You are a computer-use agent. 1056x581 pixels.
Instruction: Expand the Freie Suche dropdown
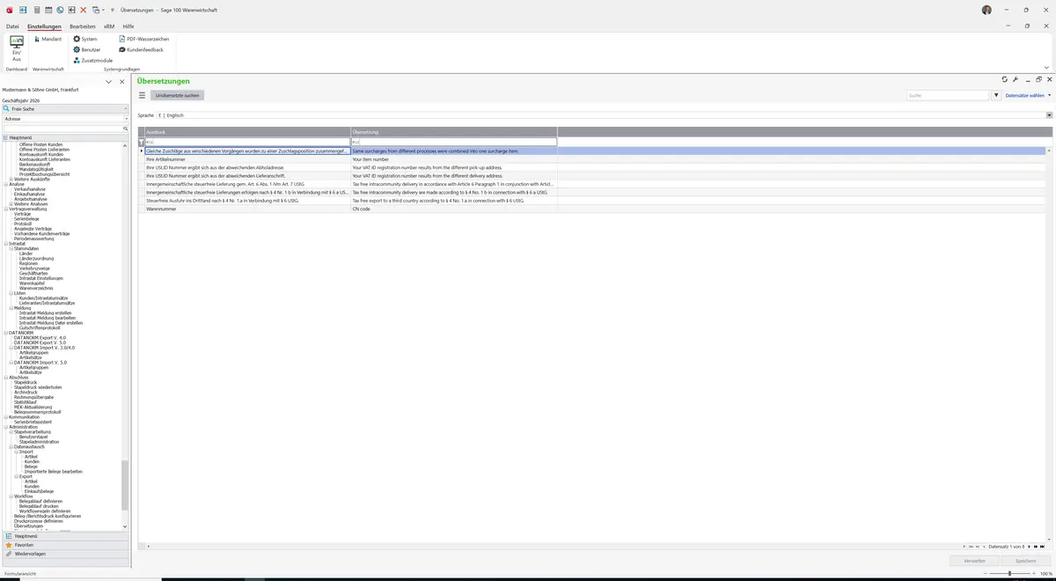(x=127, y=109)
